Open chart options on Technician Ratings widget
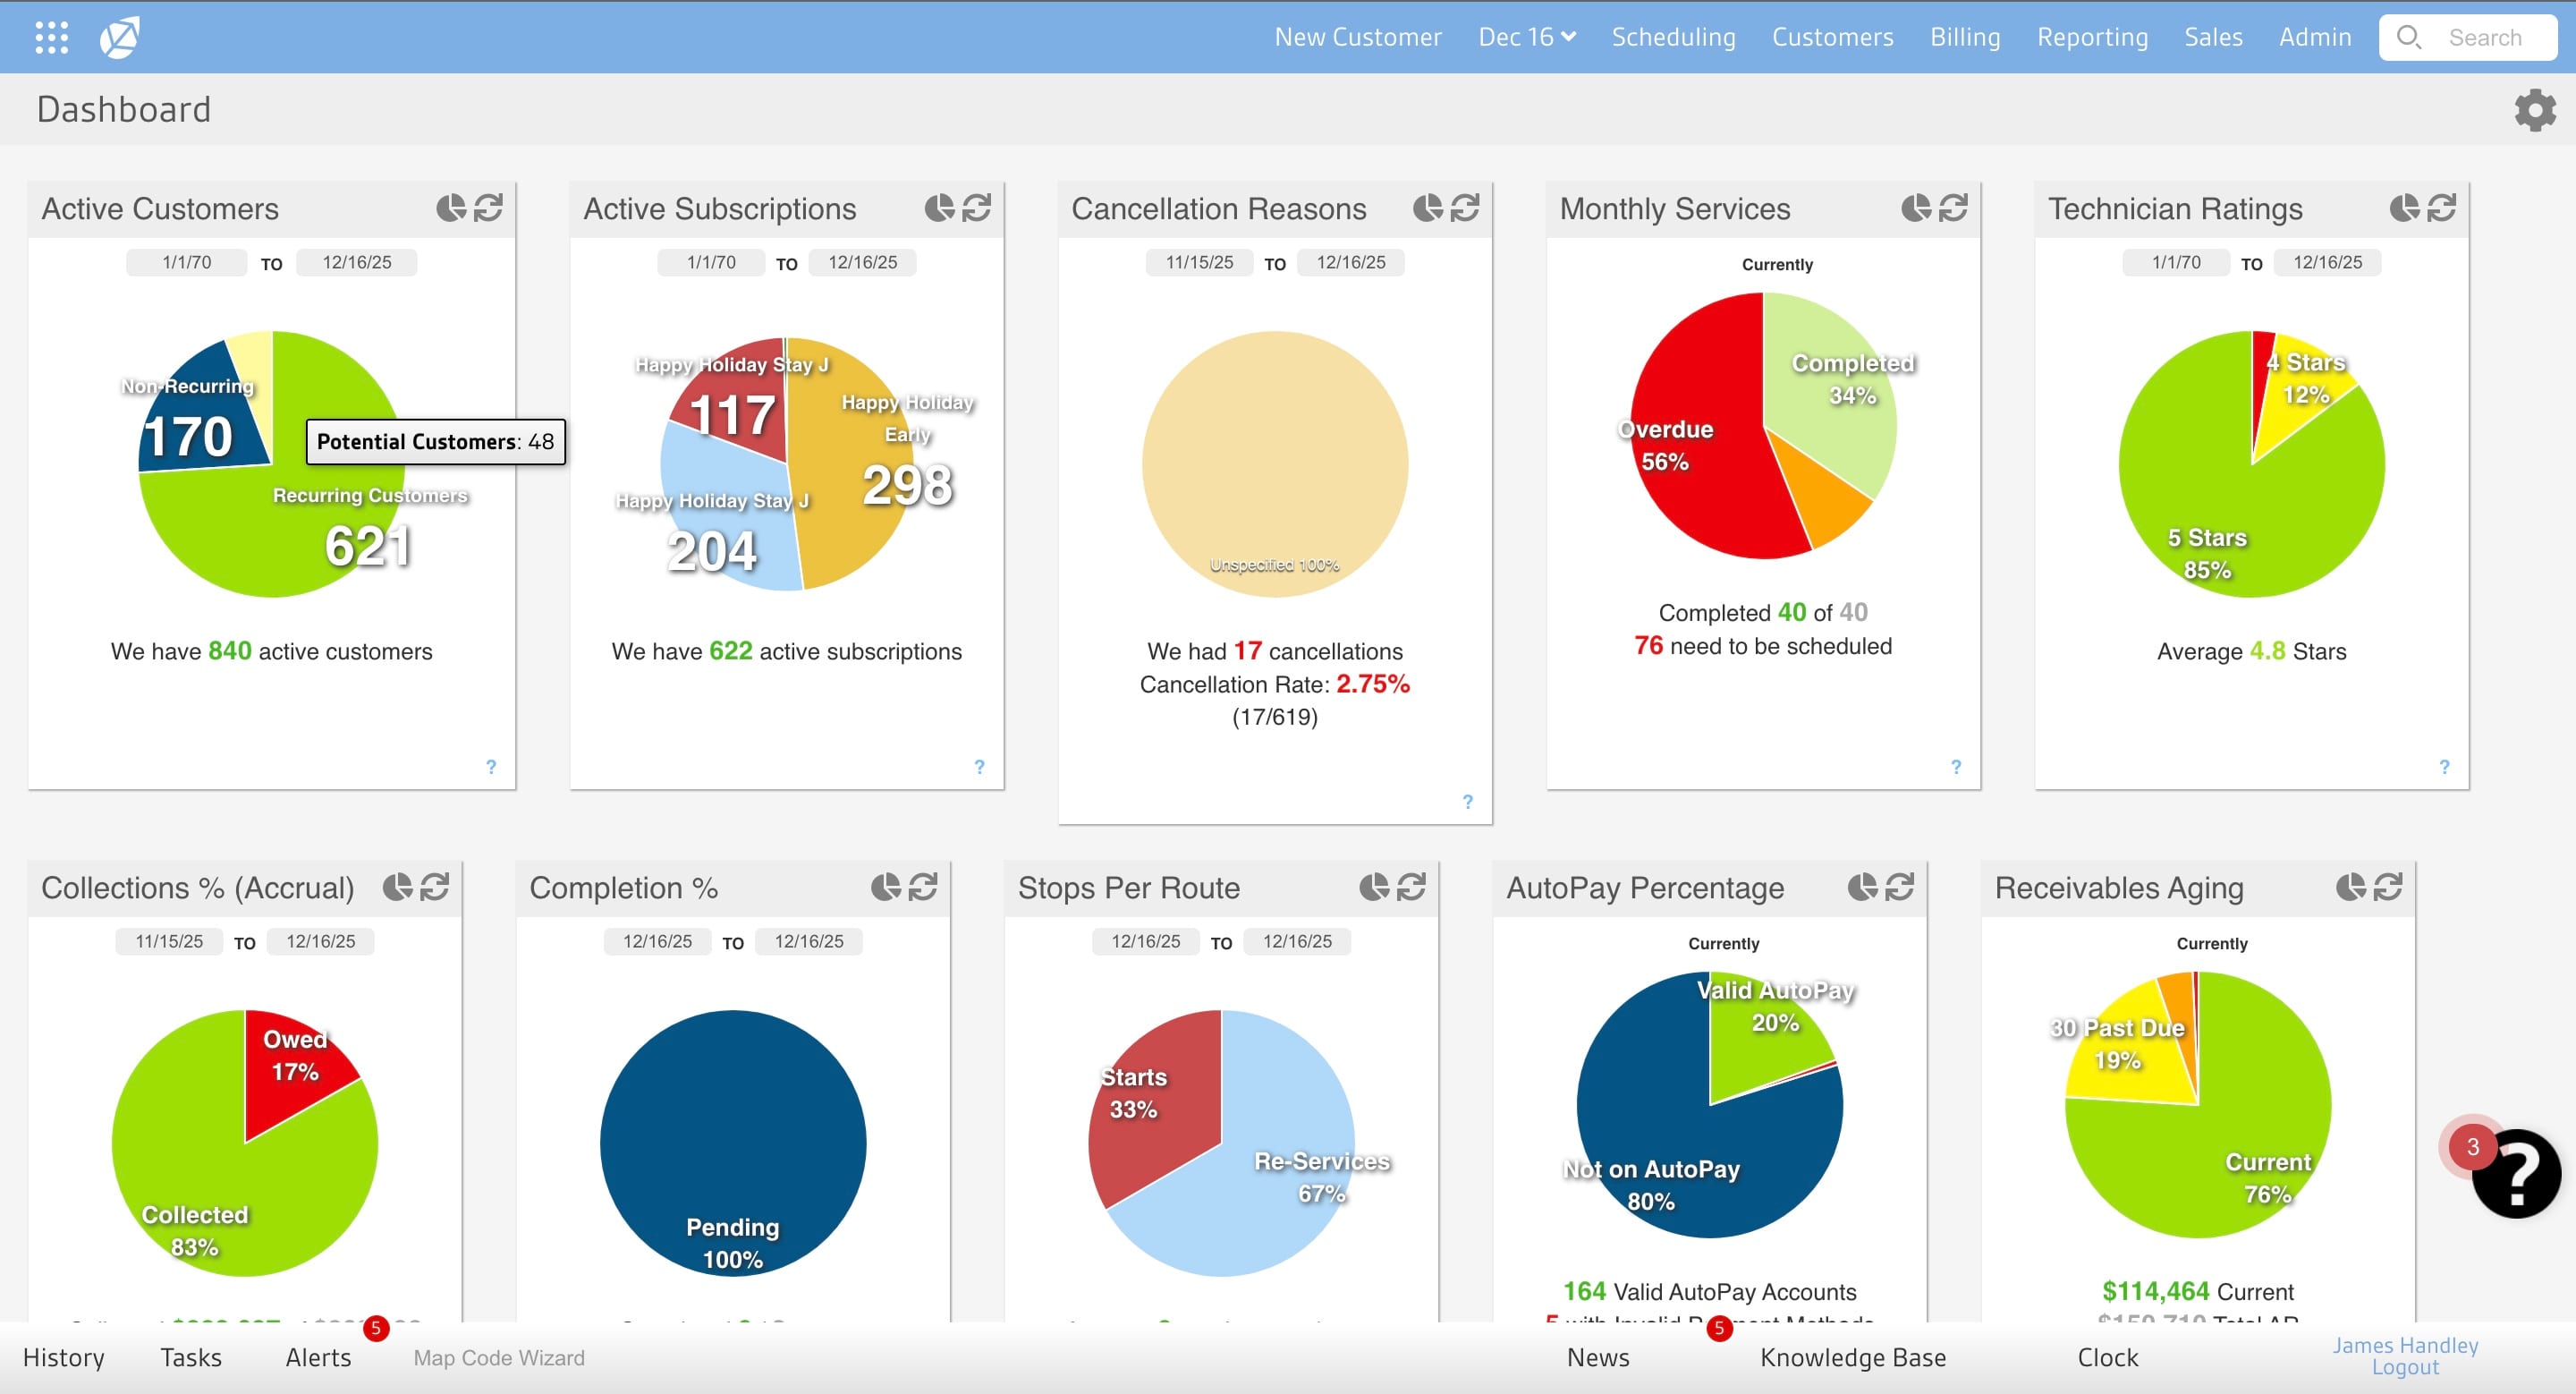The width and height of the screenshot is (2576, 1394). click(2404, 208)
